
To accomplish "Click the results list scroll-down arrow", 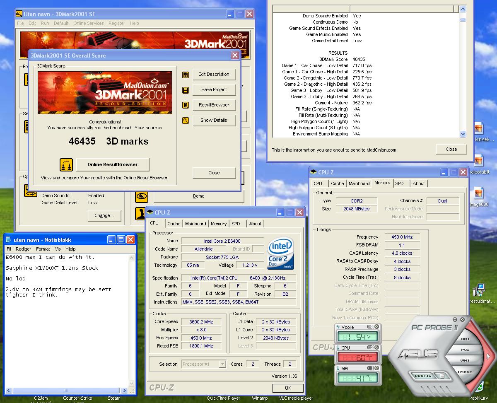I will 463,134.
